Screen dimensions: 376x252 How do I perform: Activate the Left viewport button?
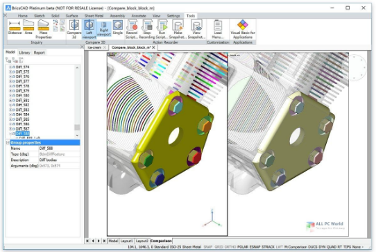click(89, 29)
